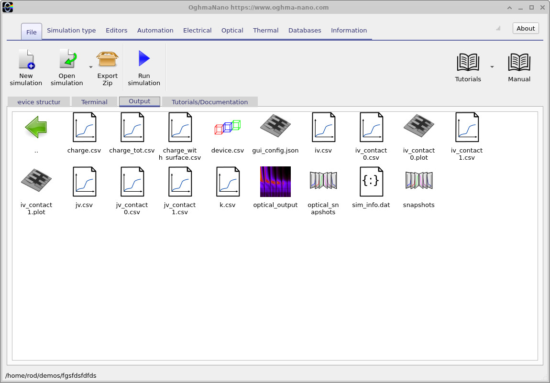Select the gui_config.json icon
Screen dimensions: 550x383
(275, 126)
